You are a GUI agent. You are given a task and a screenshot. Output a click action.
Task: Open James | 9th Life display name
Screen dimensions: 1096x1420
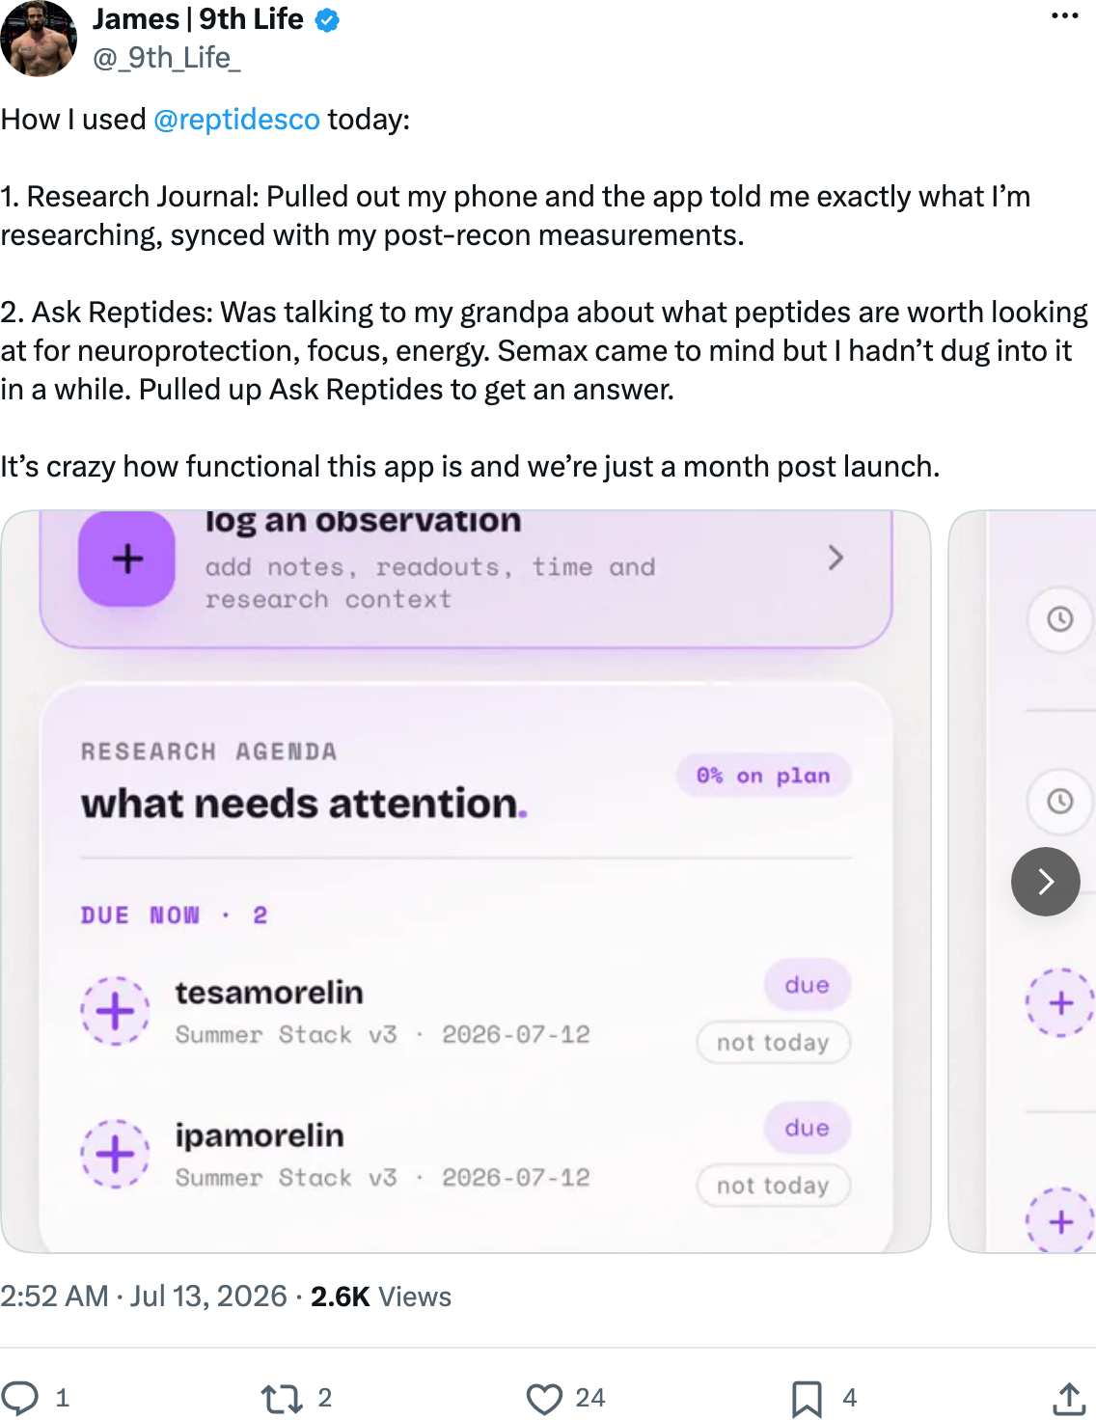tap(198, 19)
